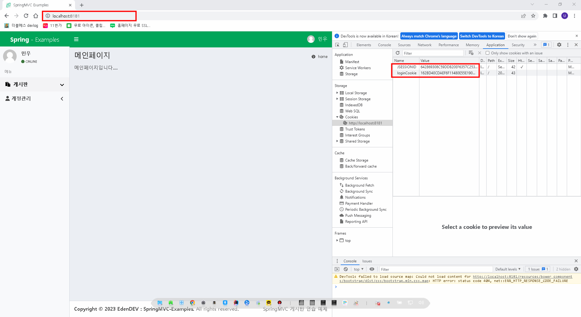This screenshot has width=581, height=317.
Task: Open console settings gear
Action: (576, 269)
